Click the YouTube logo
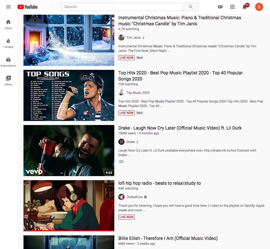Image resolution: width=270 pixels, height=249 pixels. coord(28,7)
